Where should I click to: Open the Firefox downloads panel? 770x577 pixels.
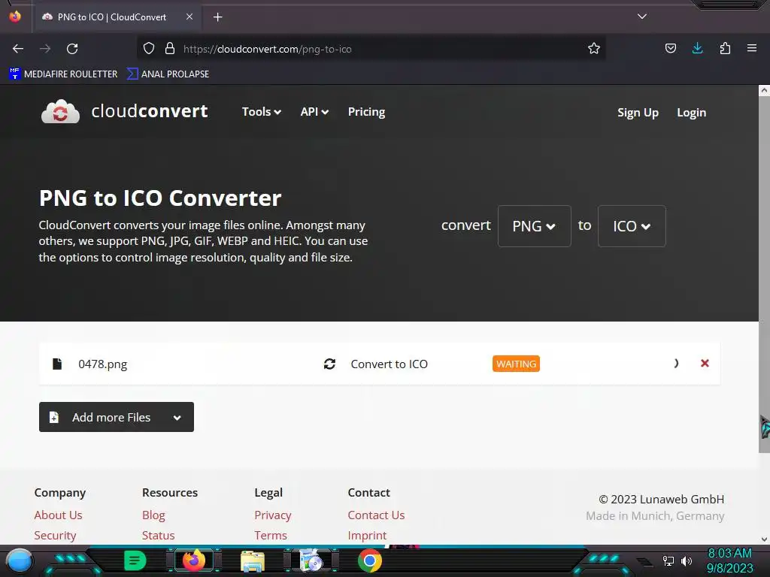click(697, 49)
